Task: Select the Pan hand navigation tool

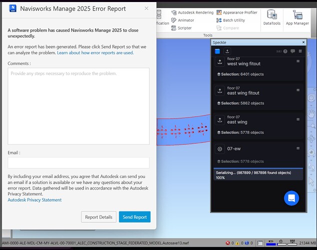Action: click(311, 113)
